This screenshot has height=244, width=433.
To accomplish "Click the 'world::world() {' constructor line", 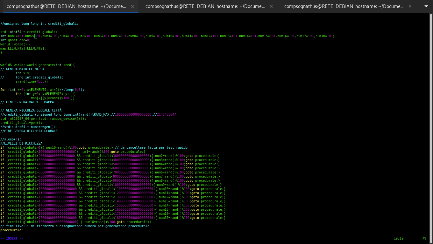I will click(16, 44).
